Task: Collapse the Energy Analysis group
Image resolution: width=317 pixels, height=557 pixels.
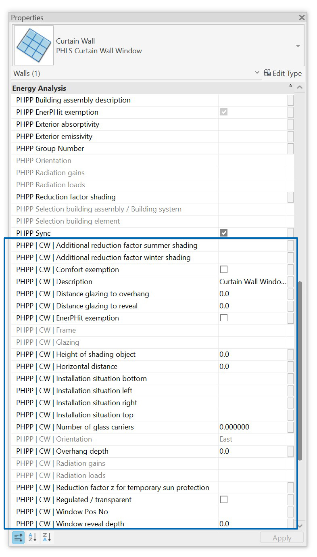Action: 290,86
